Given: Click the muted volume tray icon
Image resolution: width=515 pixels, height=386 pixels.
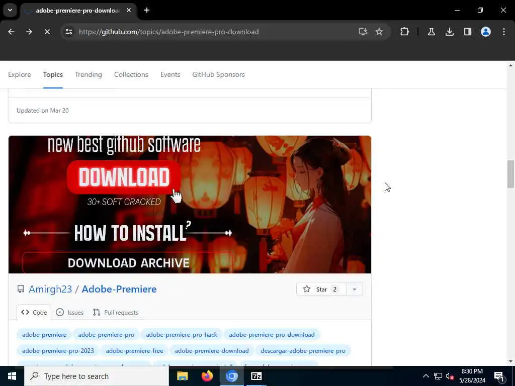Looking at the screenshot, I should 450,376.
